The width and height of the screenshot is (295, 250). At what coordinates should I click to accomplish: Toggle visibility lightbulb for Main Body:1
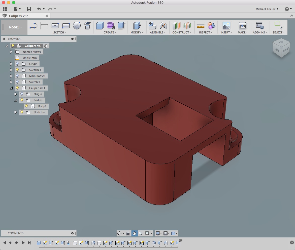tap(17, 76)
